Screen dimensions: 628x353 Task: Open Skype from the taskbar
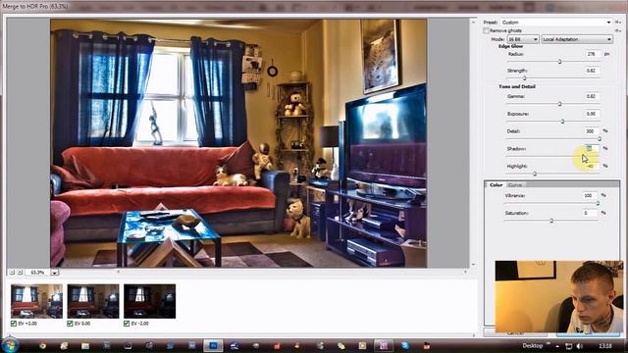pos(405,345)
